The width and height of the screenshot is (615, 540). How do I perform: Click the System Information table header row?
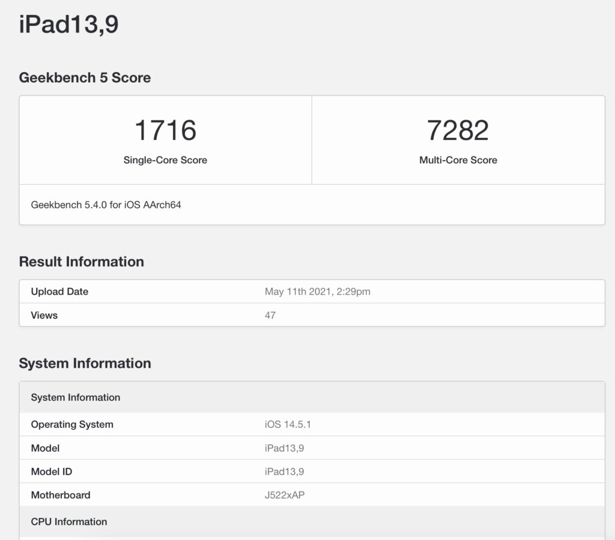[312, 397]
